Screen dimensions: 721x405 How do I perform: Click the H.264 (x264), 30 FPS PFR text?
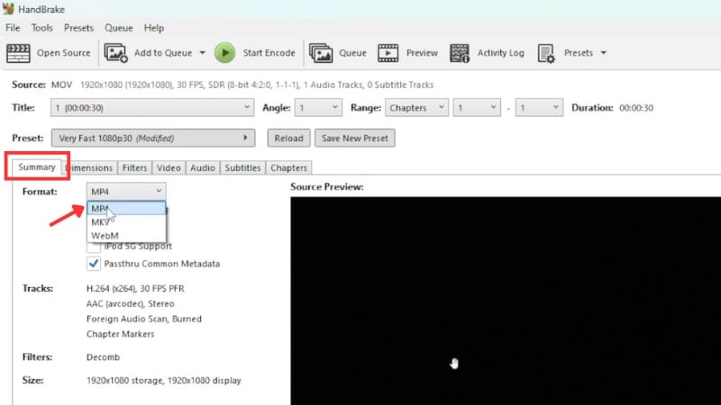coord(135,288)
